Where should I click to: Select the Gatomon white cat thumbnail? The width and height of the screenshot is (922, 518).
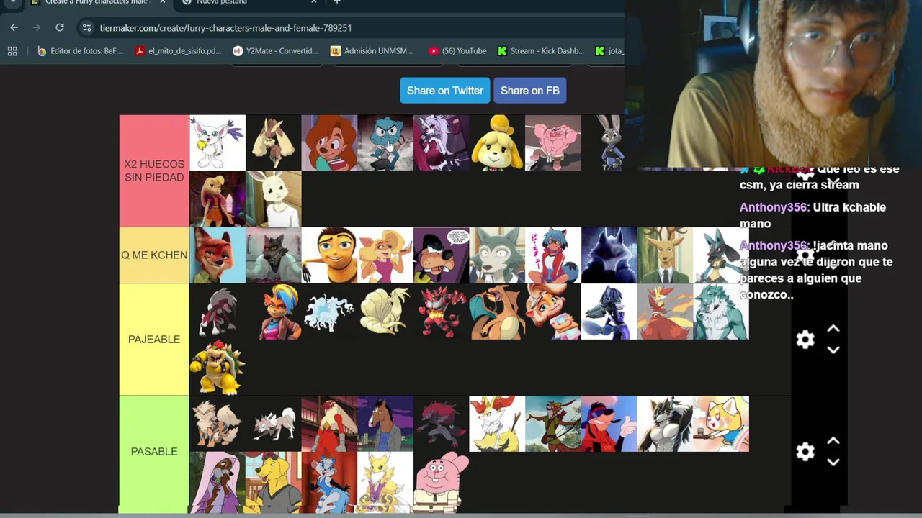pyautogui.click(x=218, y=143)
